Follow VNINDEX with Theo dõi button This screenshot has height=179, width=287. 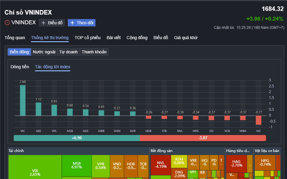(x=82, y=23)
